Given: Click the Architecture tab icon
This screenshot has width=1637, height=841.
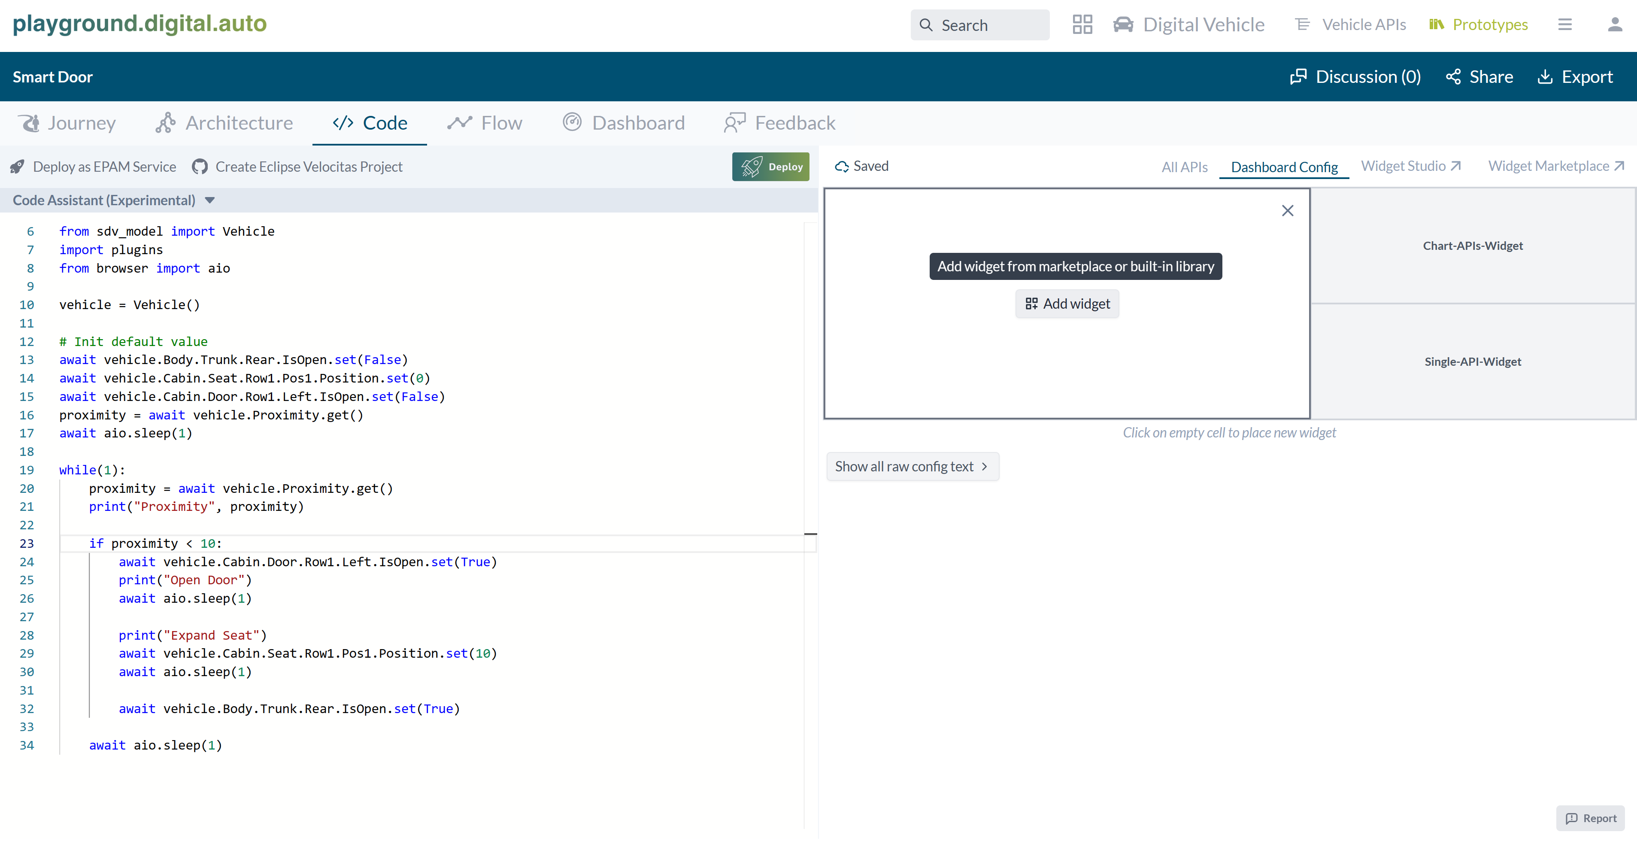Looking at the screenshot, I should click(x=165, y=123).
